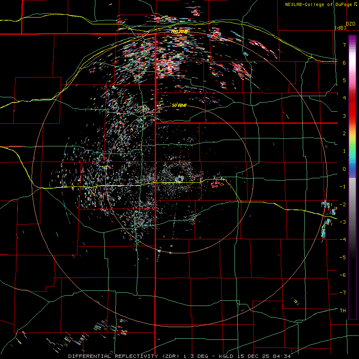This screenshot has width=359, height=359.
Task: Click the TH threshold label
Action: pos(343,311)
